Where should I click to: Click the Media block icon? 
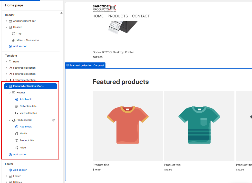click(x=17, y=134)
